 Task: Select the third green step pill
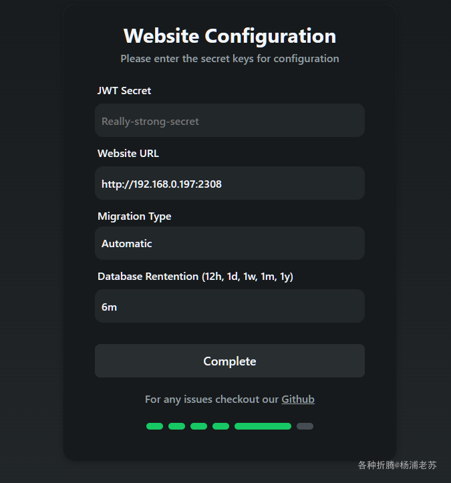(198, 426)
